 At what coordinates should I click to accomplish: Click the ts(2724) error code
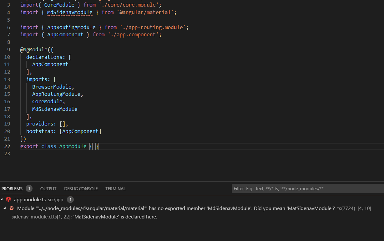click(x=346, y=208)
